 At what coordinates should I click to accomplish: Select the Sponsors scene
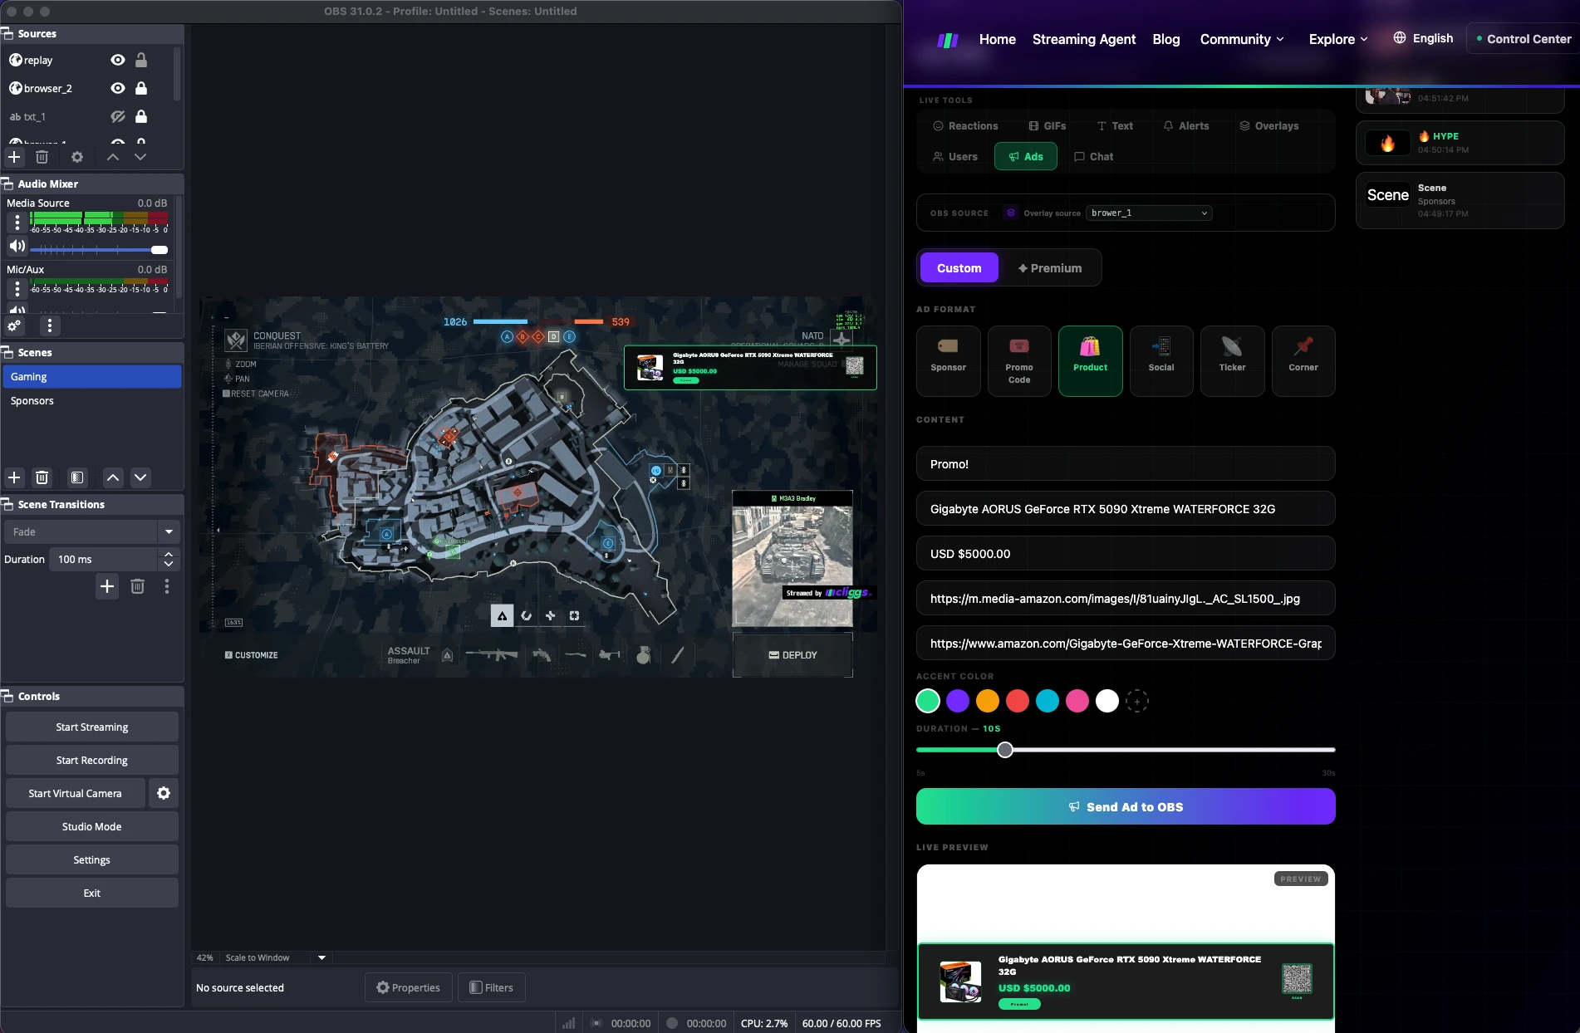(x=91, y=401)
